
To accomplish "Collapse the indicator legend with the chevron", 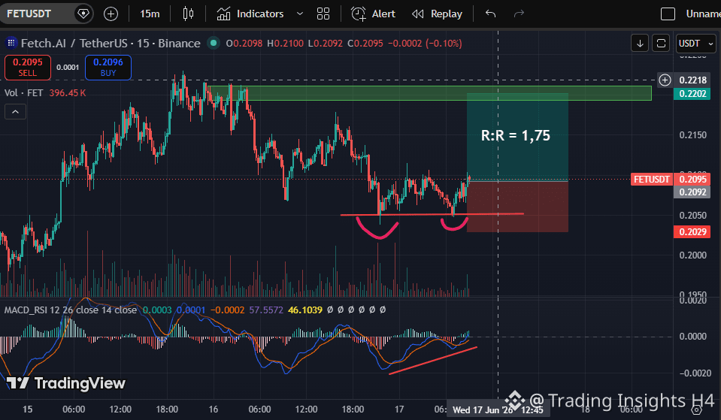I will [15, 112].
